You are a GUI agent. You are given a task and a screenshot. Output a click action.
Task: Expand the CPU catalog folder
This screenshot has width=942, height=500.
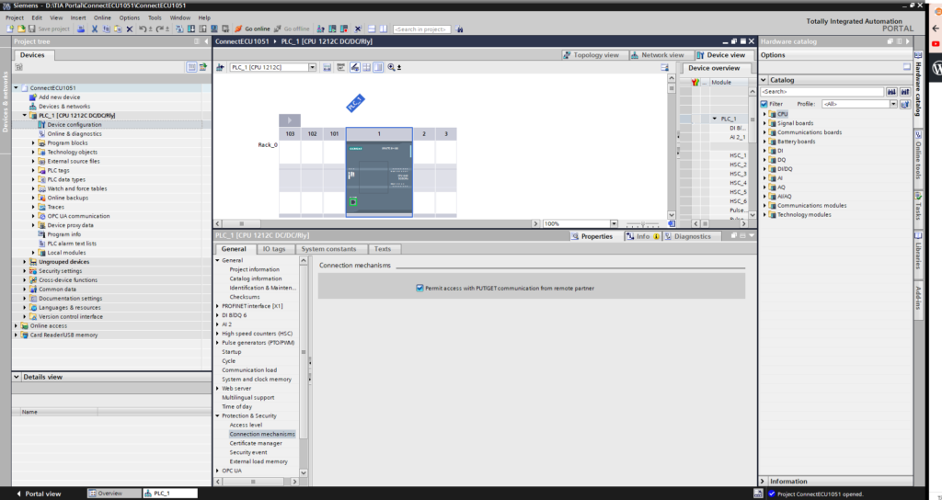point(764,114)
